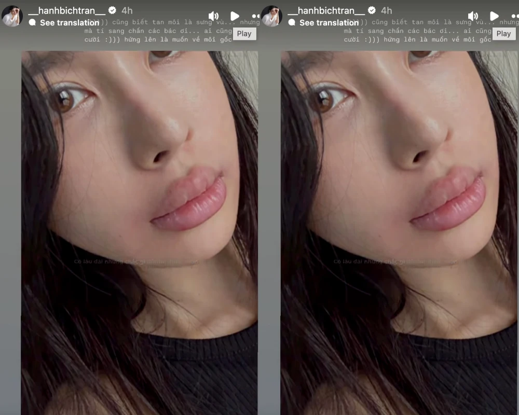Image resolution: width=519 pixels, height=415 pixels.
Task: Tap the left story selfie photo
Action: [x=139, y=233]
